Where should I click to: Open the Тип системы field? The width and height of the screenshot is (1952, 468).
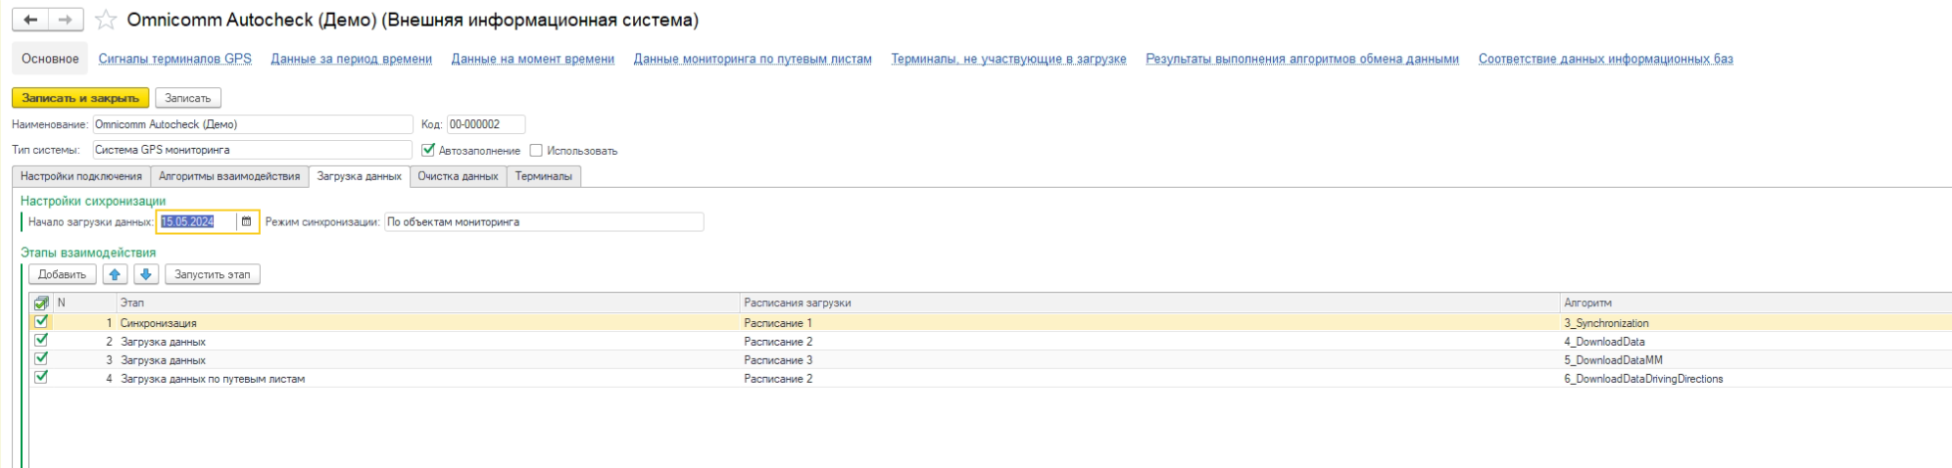tap(253, 150)
